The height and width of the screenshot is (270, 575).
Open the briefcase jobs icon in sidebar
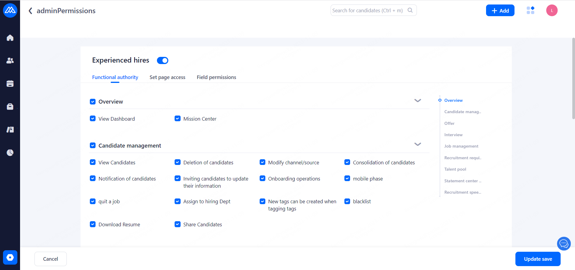pos(10,107)
